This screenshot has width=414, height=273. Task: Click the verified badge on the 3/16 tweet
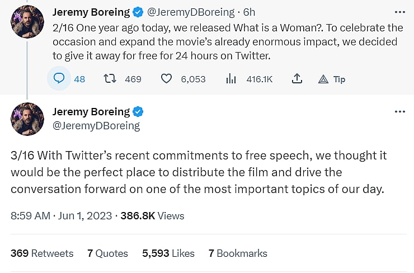pyautogui.click(x=138, y=111)
